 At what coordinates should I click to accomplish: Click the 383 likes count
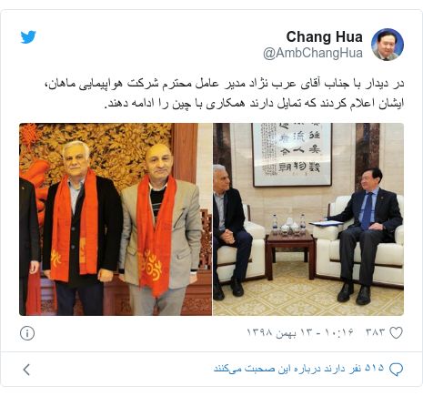[x=375, y=332]
